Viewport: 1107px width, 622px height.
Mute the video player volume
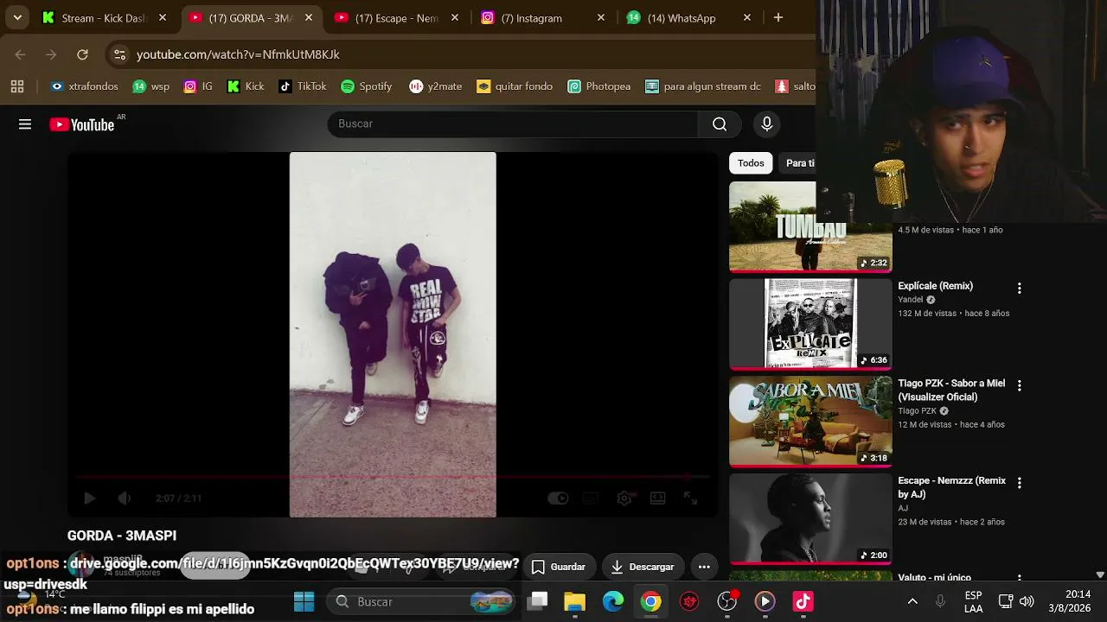[x=125, y=498]
